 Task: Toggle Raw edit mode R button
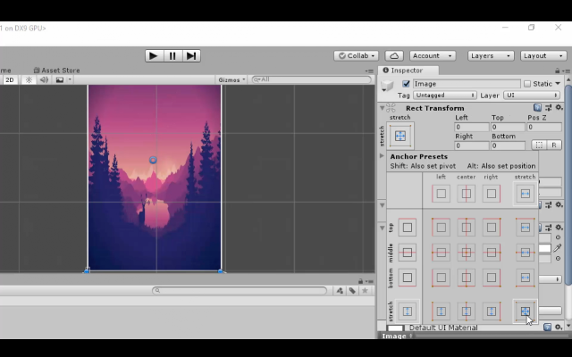554,145
